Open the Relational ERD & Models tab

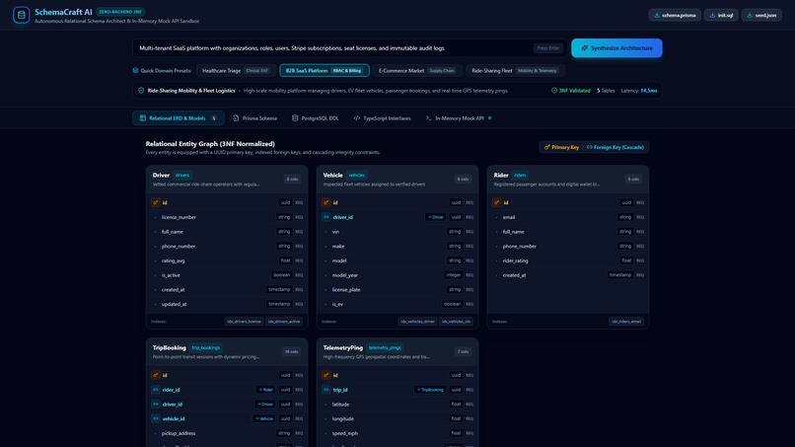tap(179, 118)
